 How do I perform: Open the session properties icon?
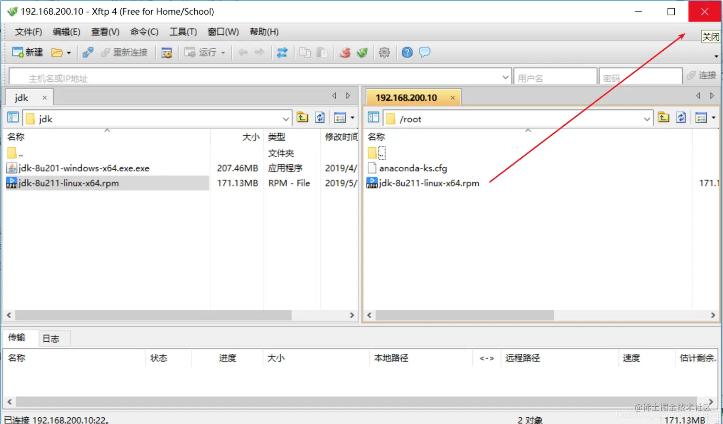166,53
